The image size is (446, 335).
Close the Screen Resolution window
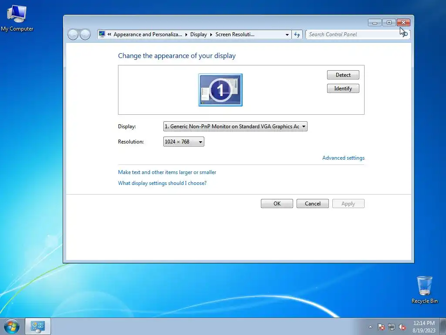click(403, 23)
